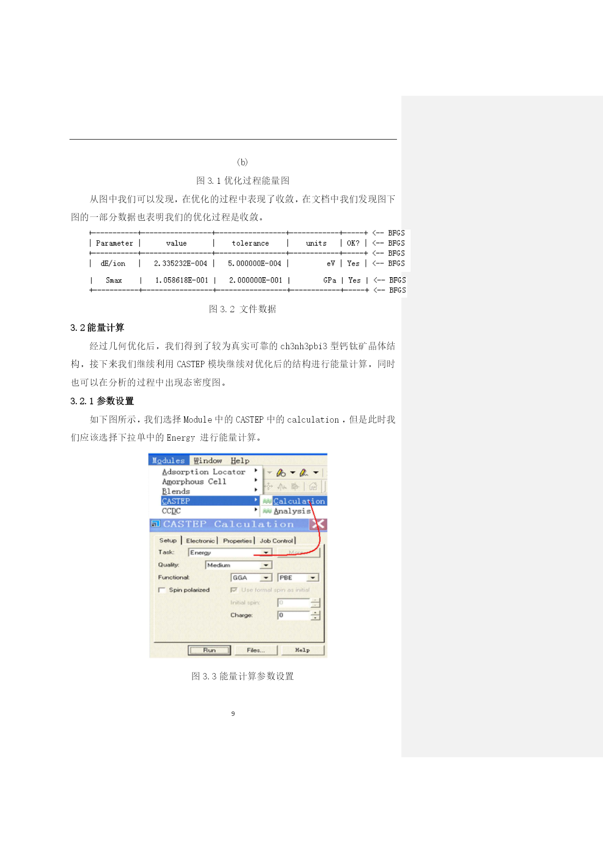Open the Task dropdown showing Energy

(230, 552)
